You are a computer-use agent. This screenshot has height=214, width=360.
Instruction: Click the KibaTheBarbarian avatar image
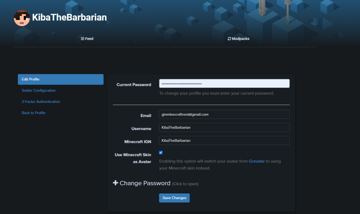(x=22, y=18)
